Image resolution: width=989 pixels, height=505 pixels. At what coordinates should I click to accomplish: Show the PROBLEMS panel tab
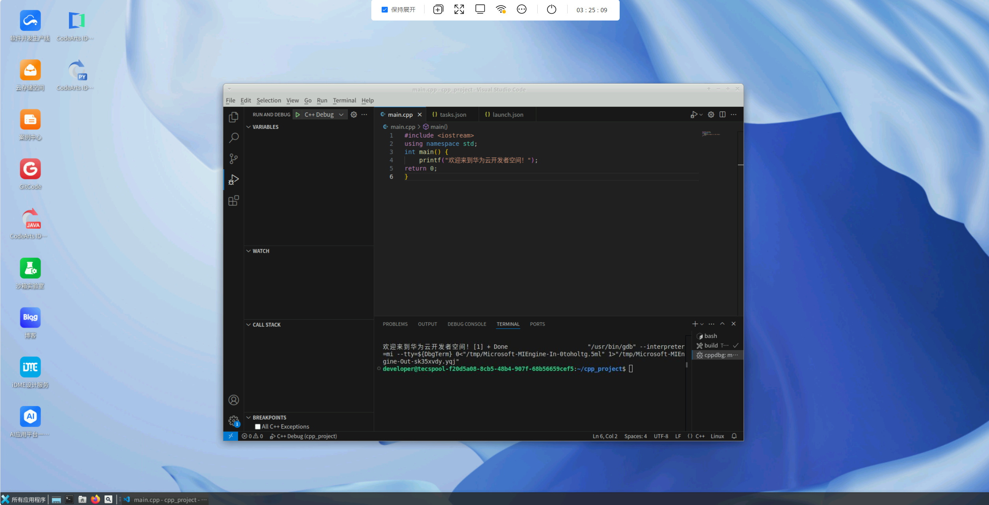point(395,324)
